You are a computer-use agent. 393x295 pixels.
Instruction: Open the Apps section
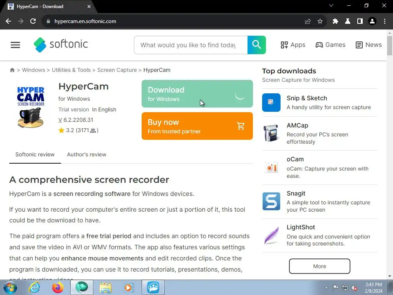click(x=293, y=45)
